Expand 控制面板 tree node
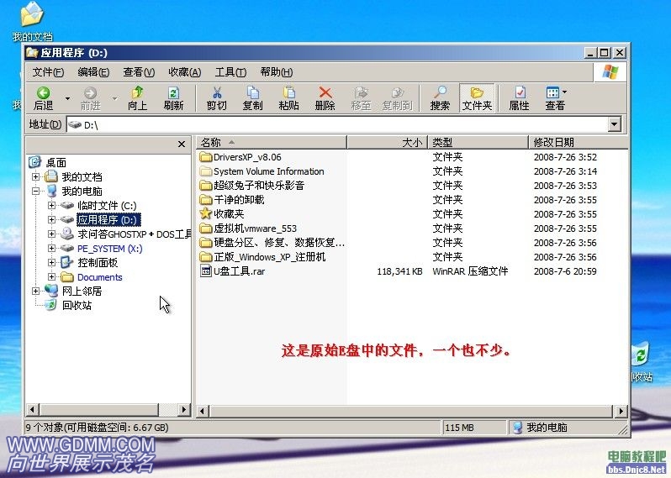Screen dimensions: 671x478 click(51, 262)
